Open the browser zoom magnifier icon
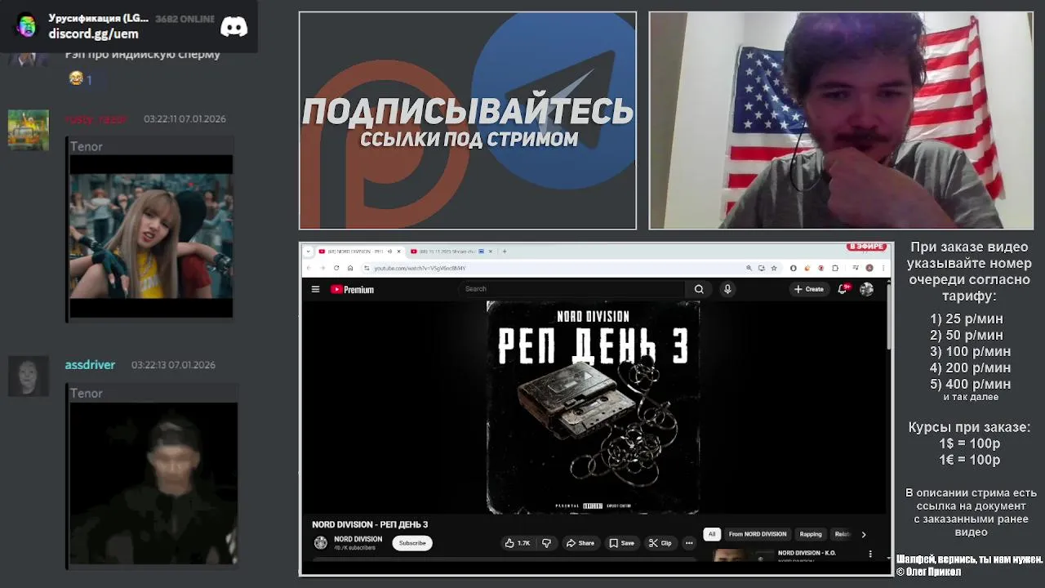Screen dimensions: 1045x588 click(749, 268)
